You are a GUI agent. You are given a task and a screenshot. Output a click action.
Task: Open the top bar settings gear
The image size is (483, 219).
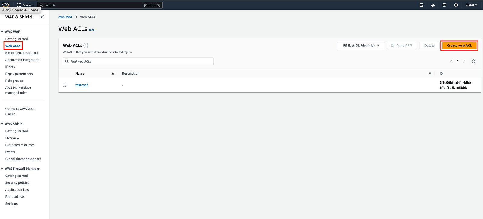[456, 5]
